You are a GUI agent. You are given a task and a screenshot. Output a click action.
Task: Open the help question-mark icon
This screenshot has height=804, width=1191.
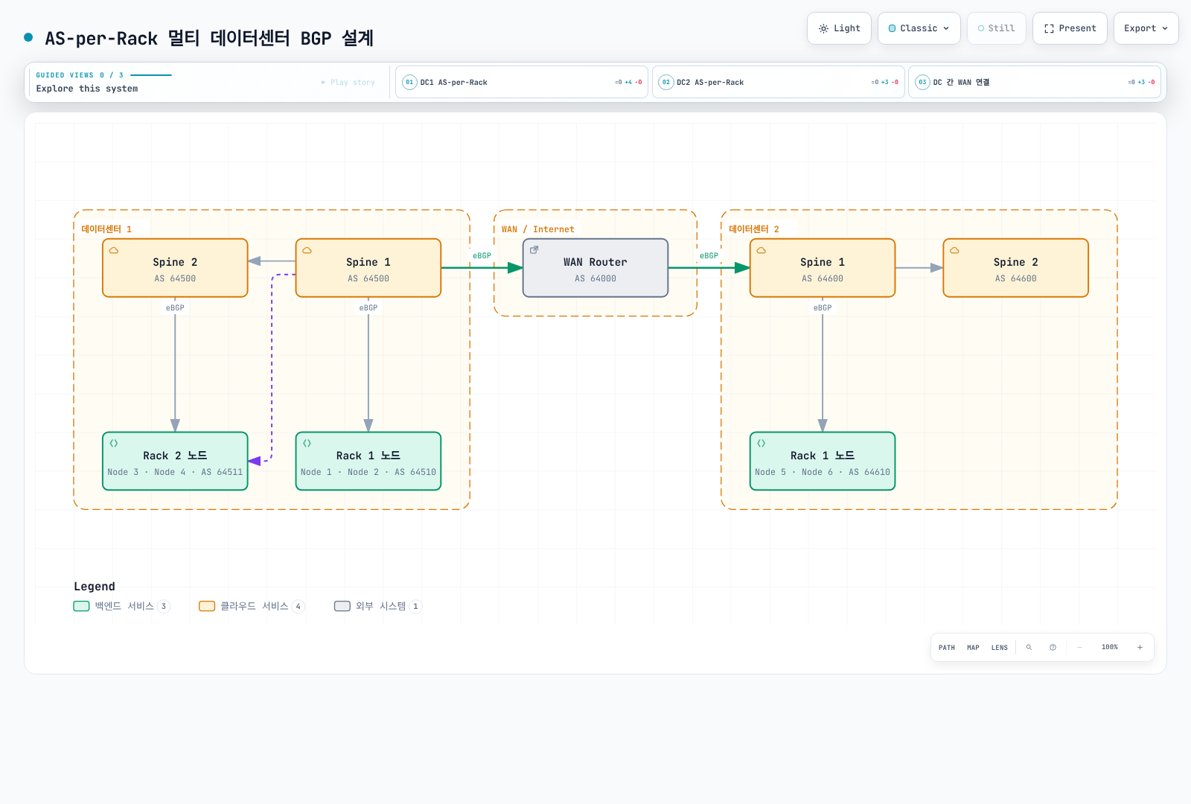coord(1053,648)
